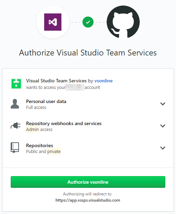Click the https://app.vssps.visualstudio.com redirect URL

pos(88,200)
